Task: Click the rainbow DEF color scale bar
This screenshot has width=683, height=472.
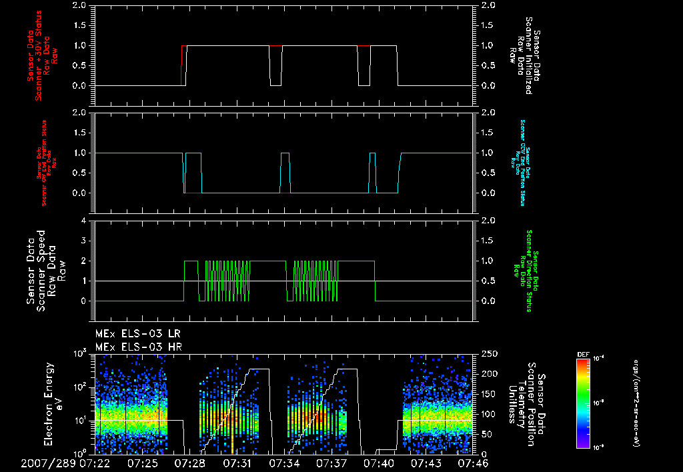Action: coord(583,403)
